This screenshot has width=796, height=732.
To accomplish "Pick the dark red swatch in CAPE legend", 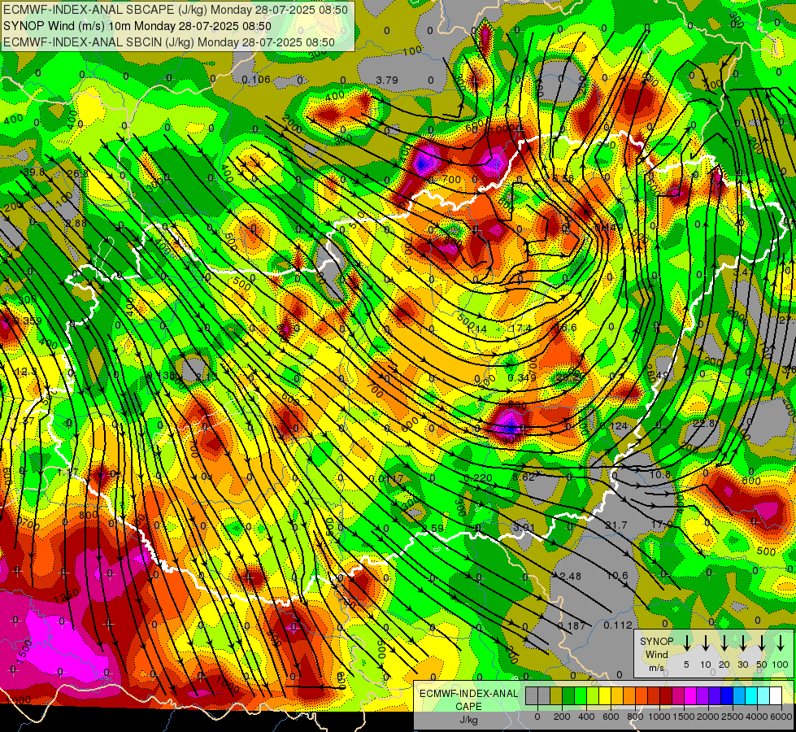I will point(666,695).
